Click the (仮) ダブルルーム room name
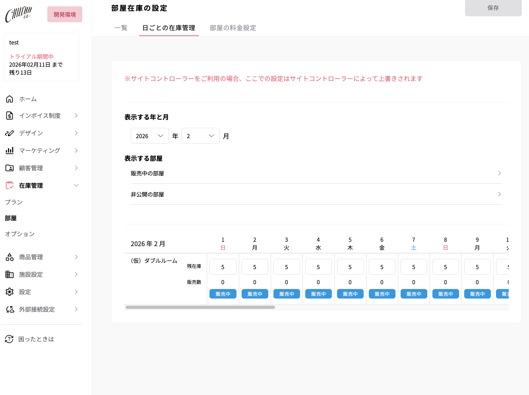Screen dimensions: 529x395 tap(154, 260)
